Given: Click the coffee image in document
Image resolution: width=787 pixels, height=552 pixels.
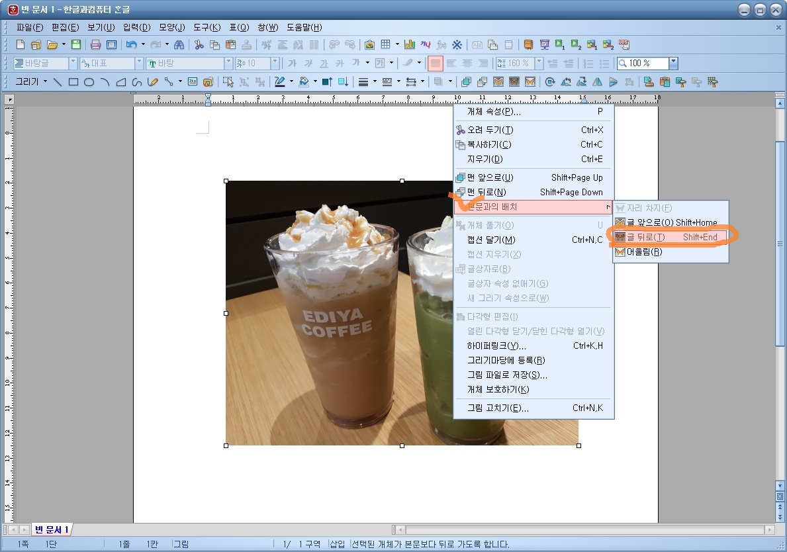Looking at the screenshot, I should click(340, 312).
